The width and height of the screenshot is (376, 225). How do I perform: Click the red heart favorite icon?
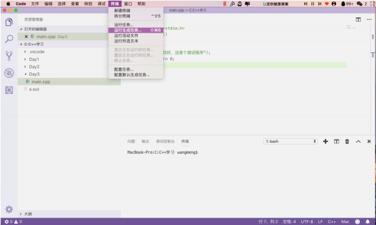coord(326,4)
